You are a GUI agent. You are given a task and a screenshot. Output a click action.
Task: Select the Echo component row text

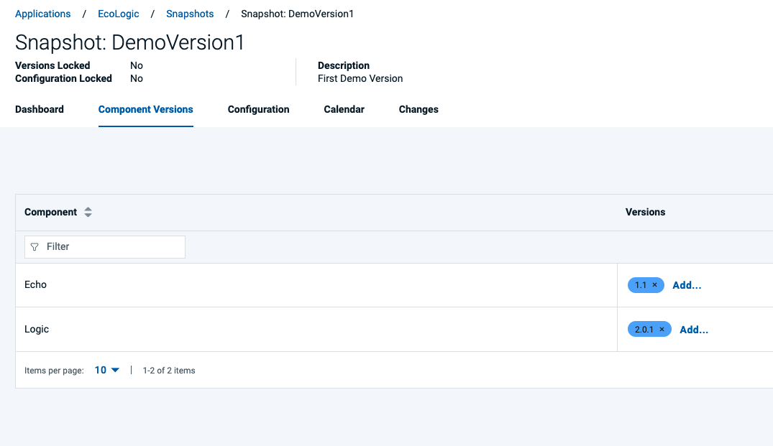[x=35, y=284]
